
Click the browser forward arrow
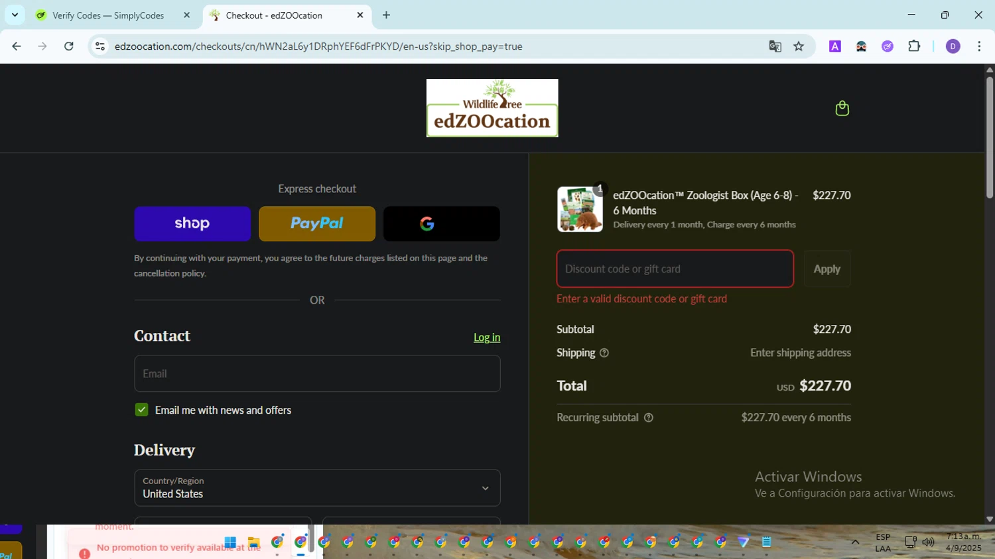[x=42, y=46]
